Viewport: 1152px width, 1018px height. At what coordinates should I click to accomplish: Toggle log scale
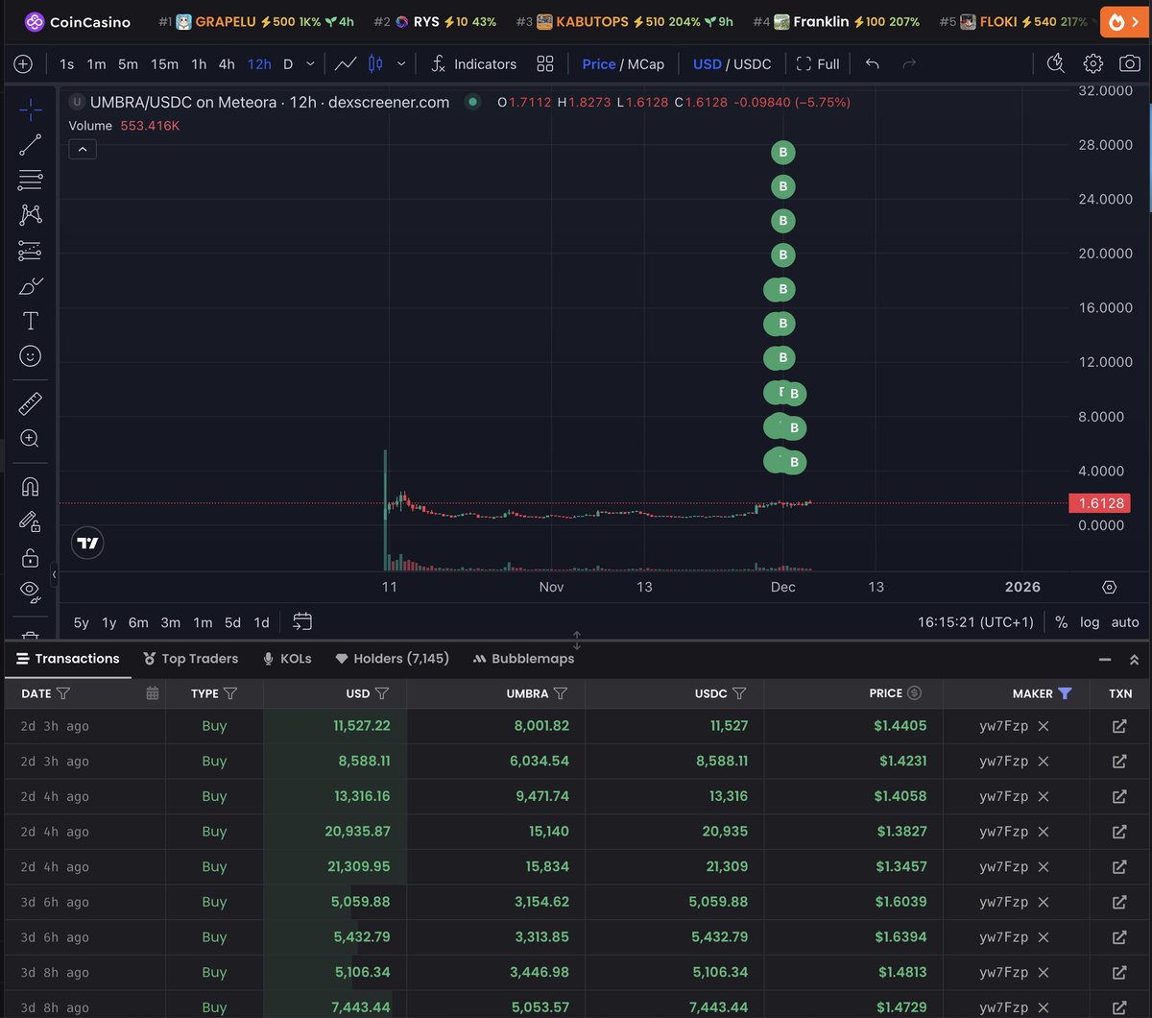click(1090, 622)
